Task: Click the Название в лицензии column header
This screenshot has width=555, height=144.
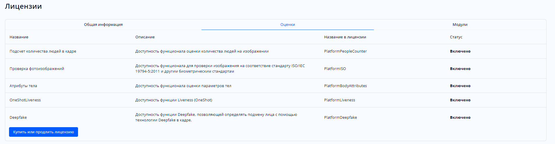Action: [x=345, y=37]
